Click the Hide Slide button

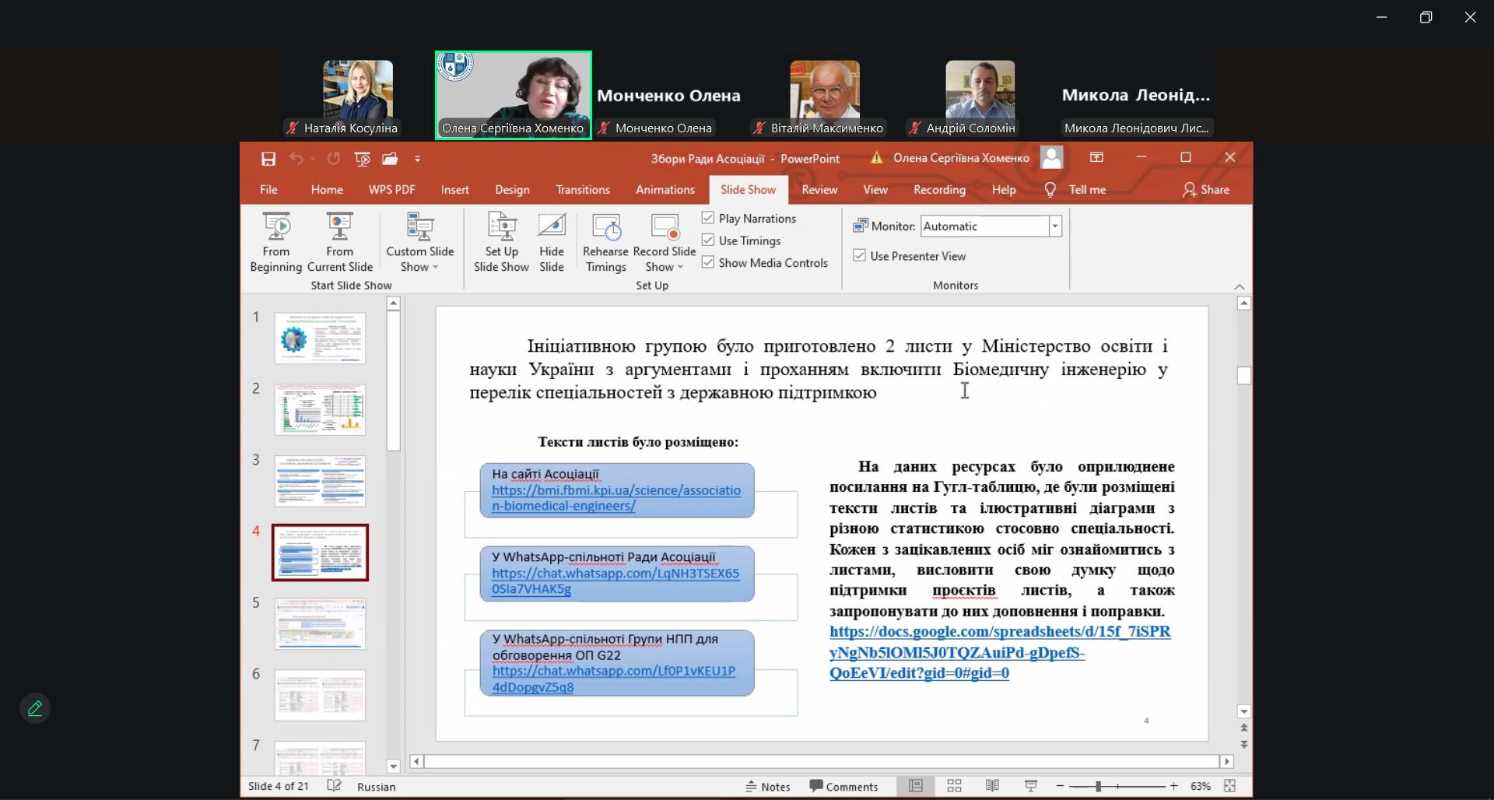[552, 242]
